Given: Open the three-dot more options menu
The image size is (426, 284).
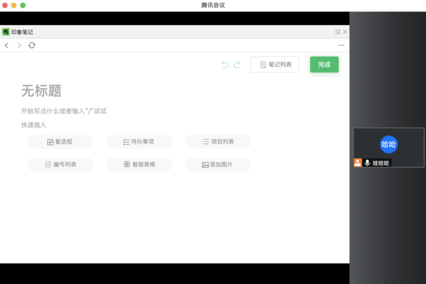Looking at the screenshot, I should (x=341, y=45).
